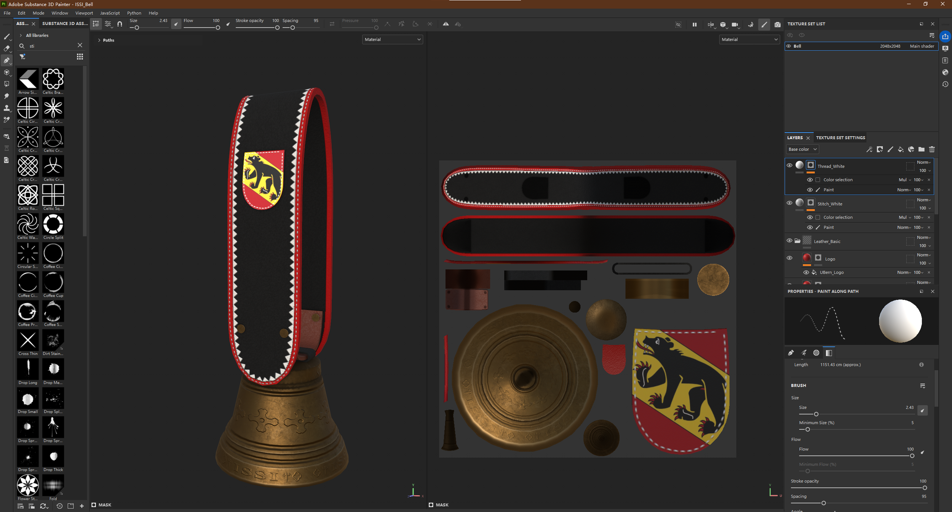Image resolution: width=952 pixels, height=512 pixels.
Task: Hide the Logo layer
Action: pyautogui.click(x=789, y=258)
